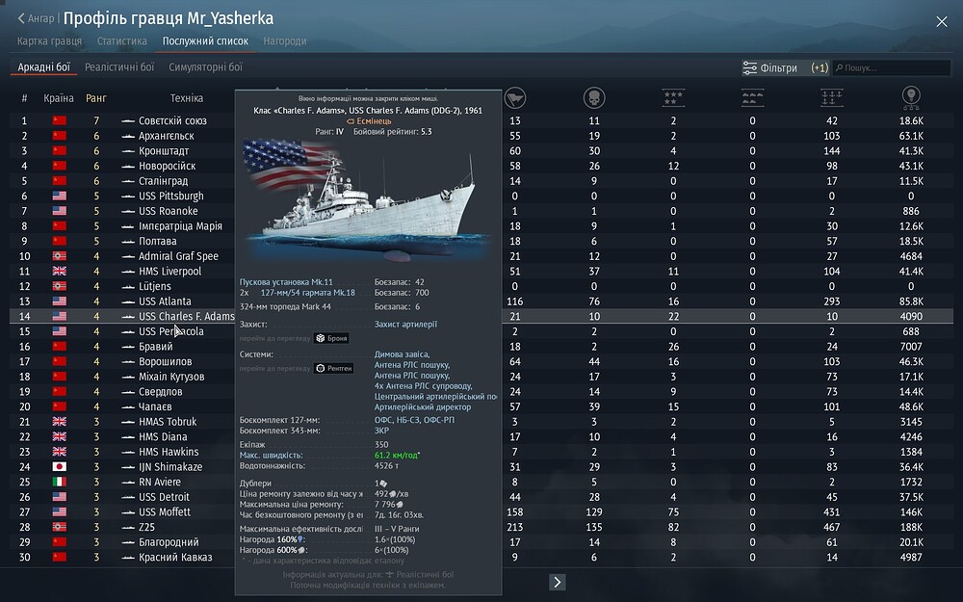The image size is (963, 602).
Task: Open the Нагороди tab
Action: [285, 41]
